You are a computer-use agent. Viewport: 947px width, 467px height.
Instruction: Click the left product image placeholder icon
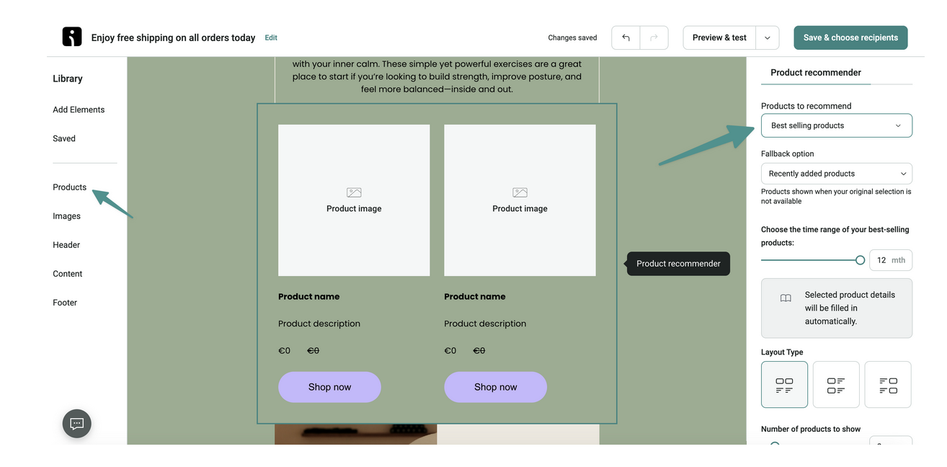[353, 192]
